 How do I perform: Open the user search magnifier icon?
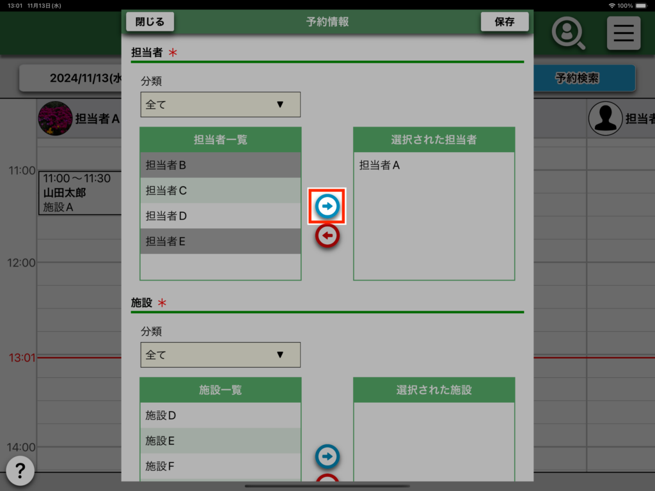(568, 33)
